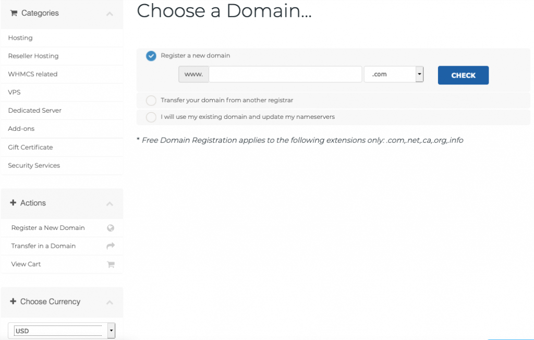This screenshot has height=340, width=534.
Task: Open the .com extension dropdown
Action: (394, 74)
